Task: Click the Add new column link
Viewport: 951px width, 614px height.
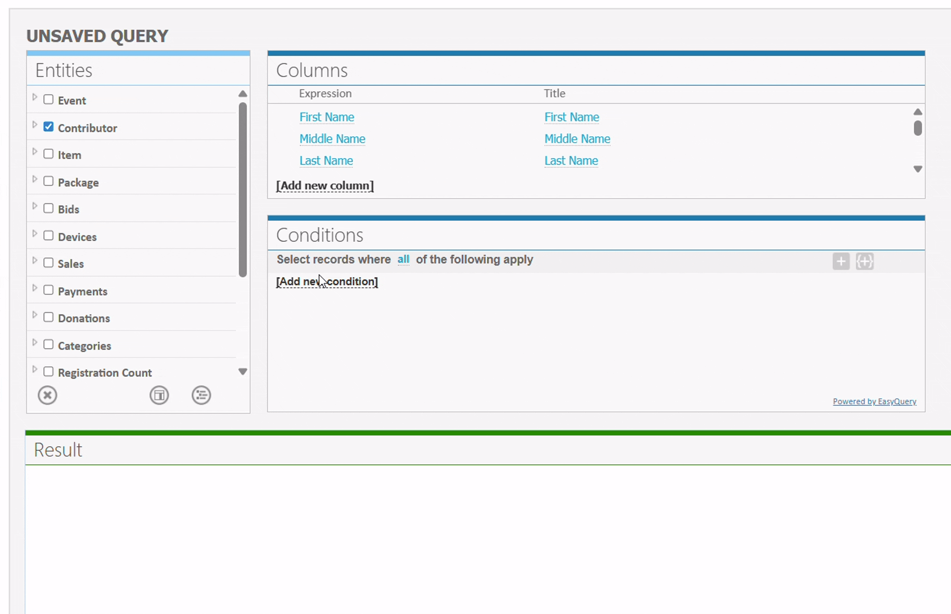Action: (325, 186)
